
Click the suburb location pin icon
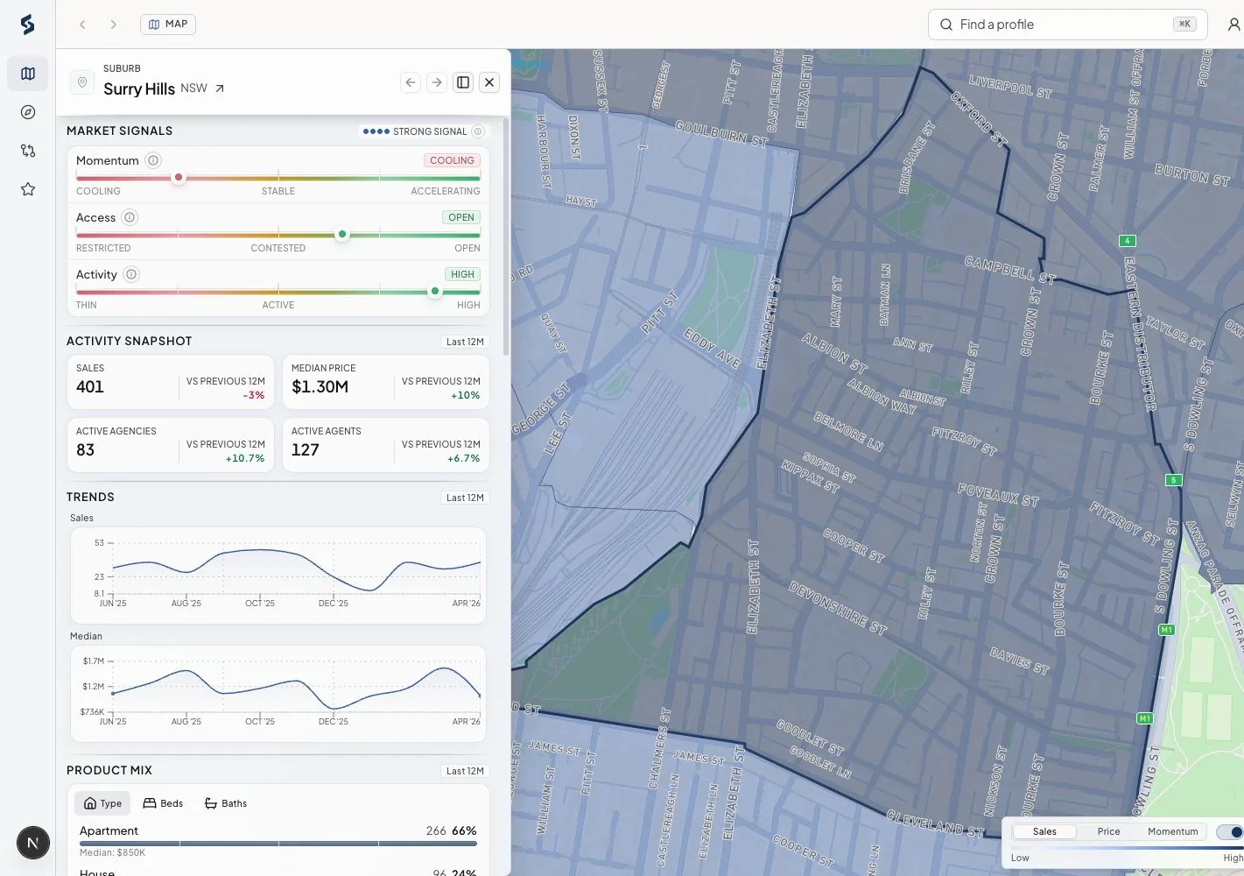tap(82, 82)
